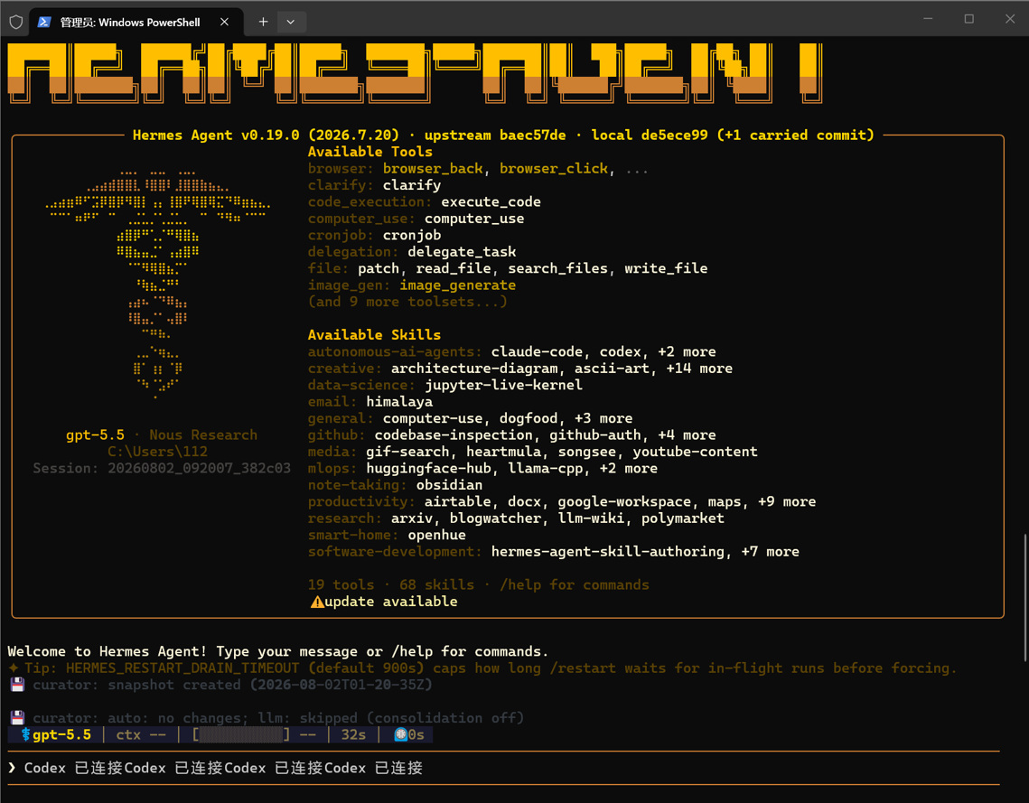Minimize the terminal window

[x=928, y=19]
